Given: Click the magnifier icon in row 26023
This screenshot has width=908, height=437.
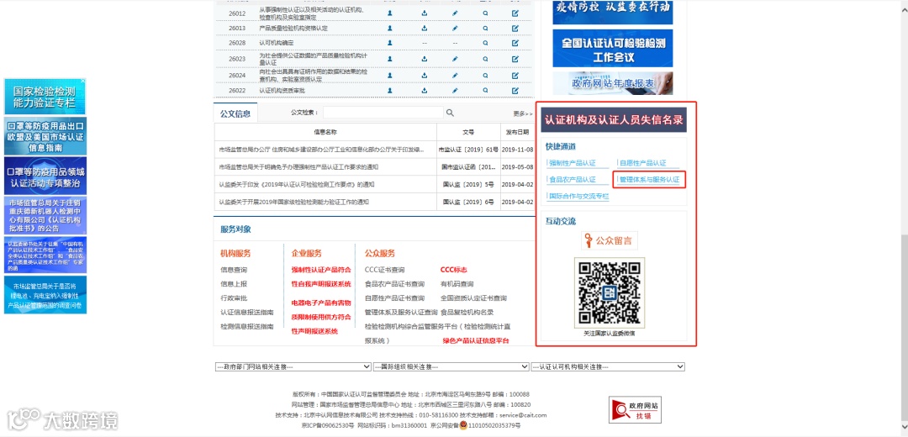Looking at the screenshot, I should tap(485, 59).
